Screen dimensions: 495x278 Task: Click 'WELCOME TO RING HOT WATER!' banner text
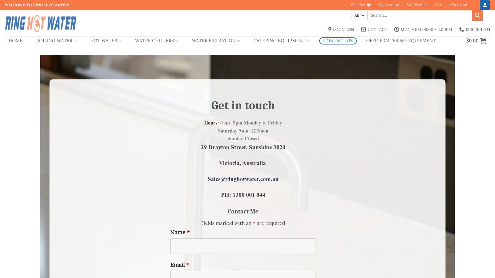coord(37,5)
